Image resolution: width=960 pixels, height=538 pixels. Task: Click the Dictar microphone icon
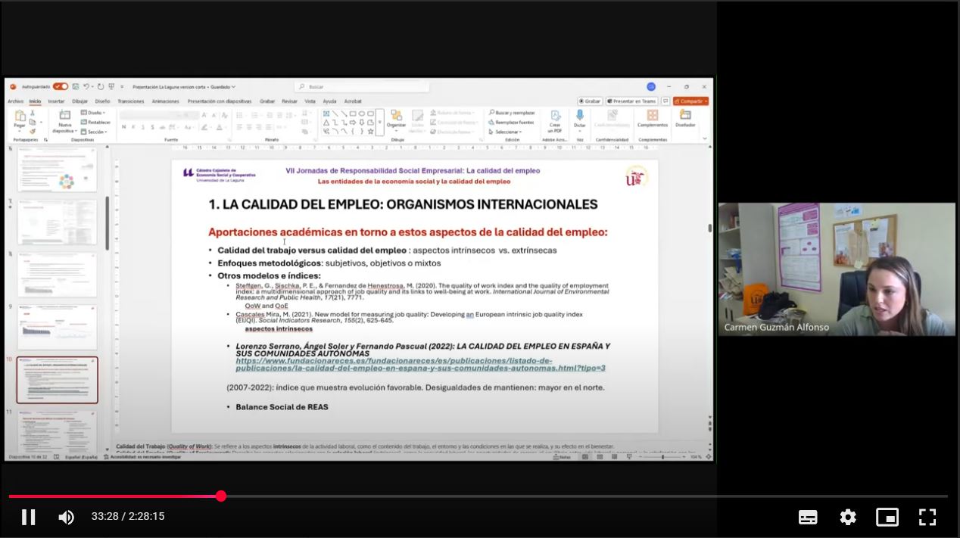pyautogui.click(x=579, y=117)
